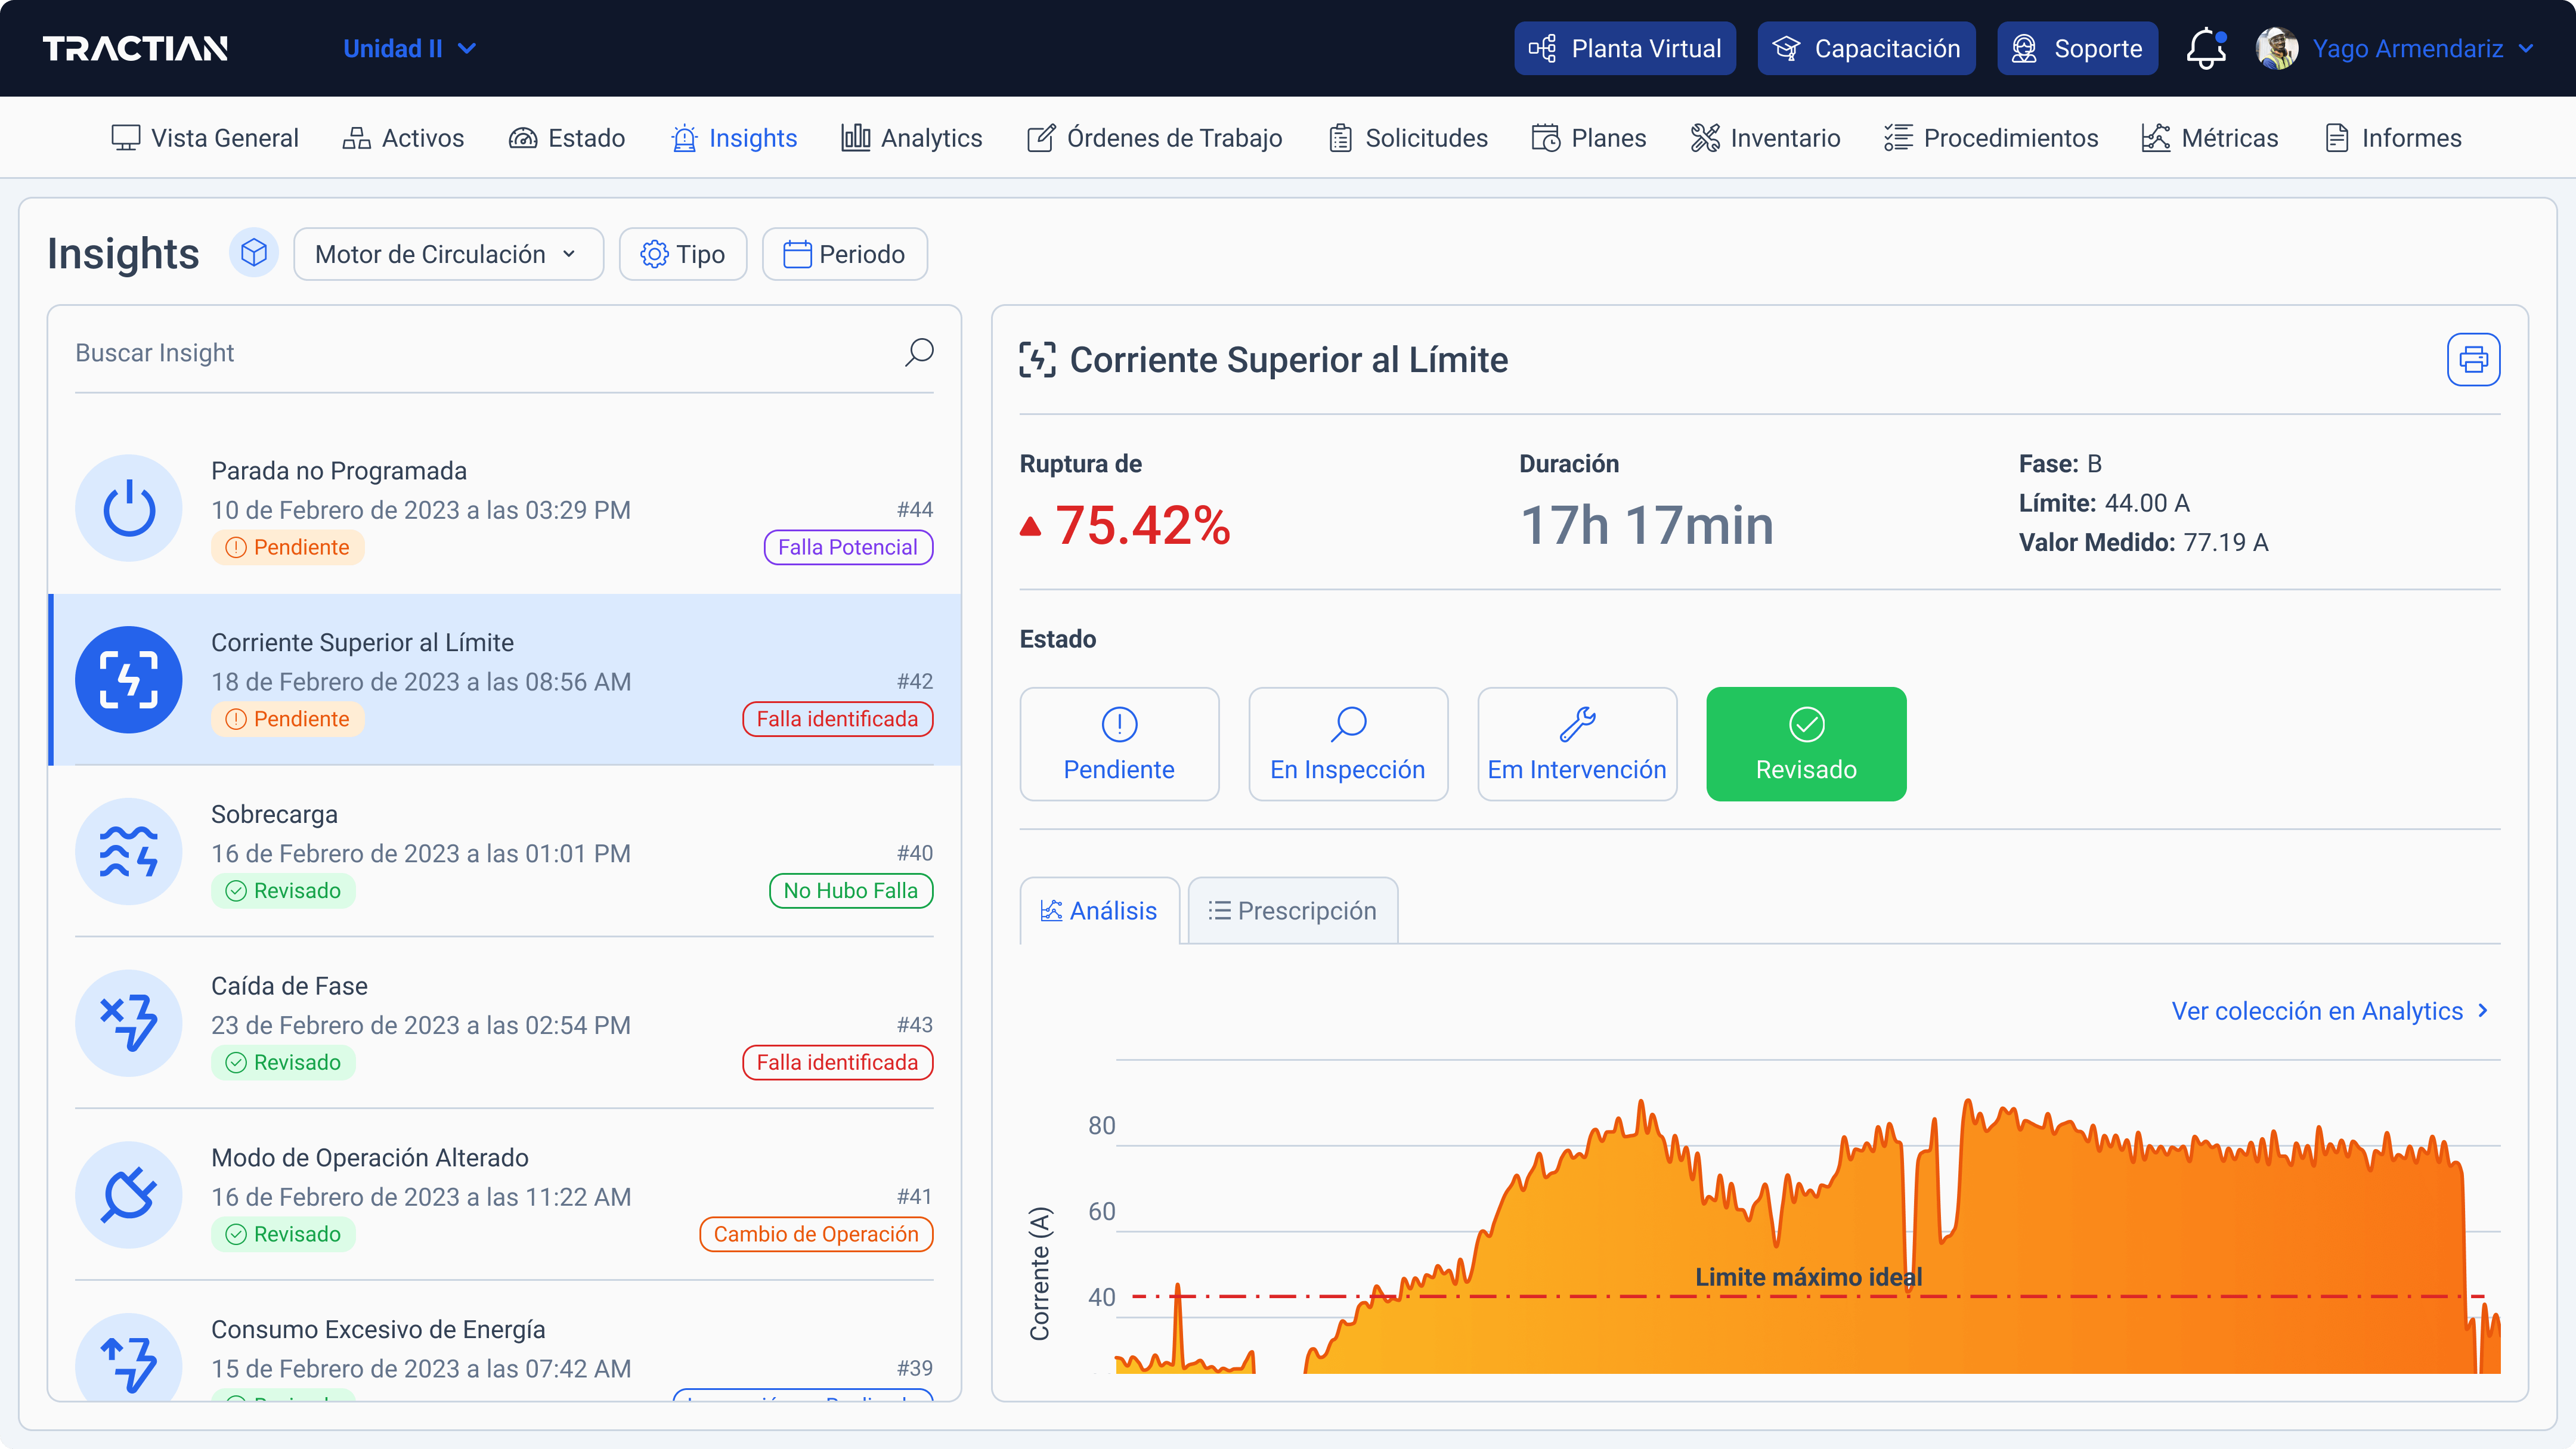Viewport: 2576px width, 1449px height.
Task: Click the No Hubo Falla tag
Action: (851, 891)
